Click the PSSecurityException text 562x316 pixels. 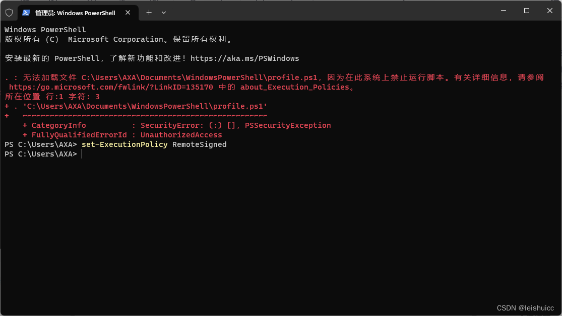coord(288,125)
